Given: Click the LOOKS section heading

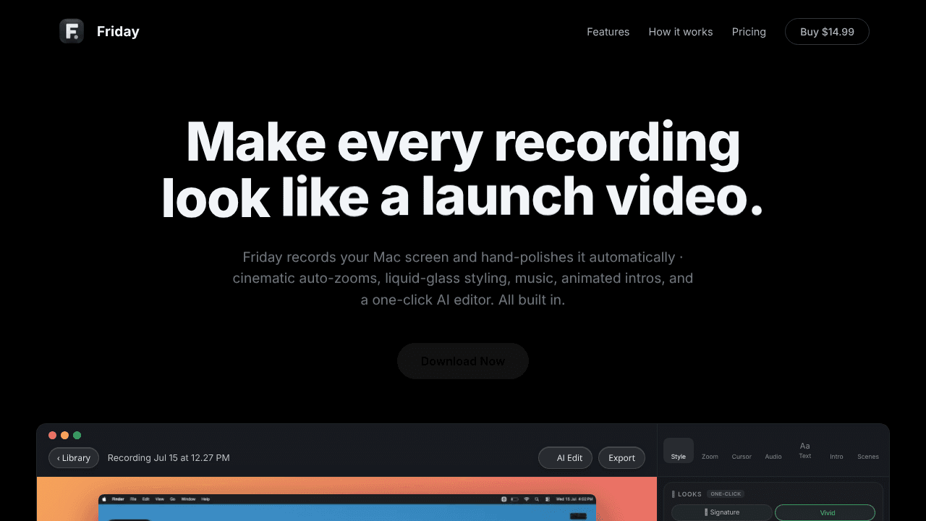Looking at the screenshot, I should 689,494.
